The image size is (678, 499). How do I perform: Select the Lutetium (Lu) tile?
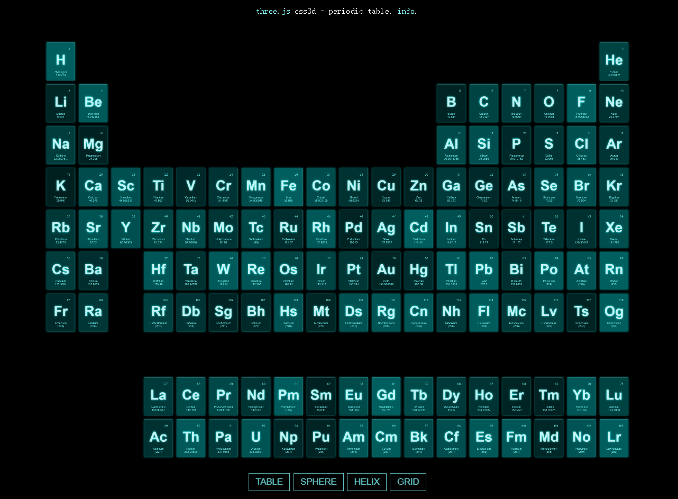click(x=614, y=396)
